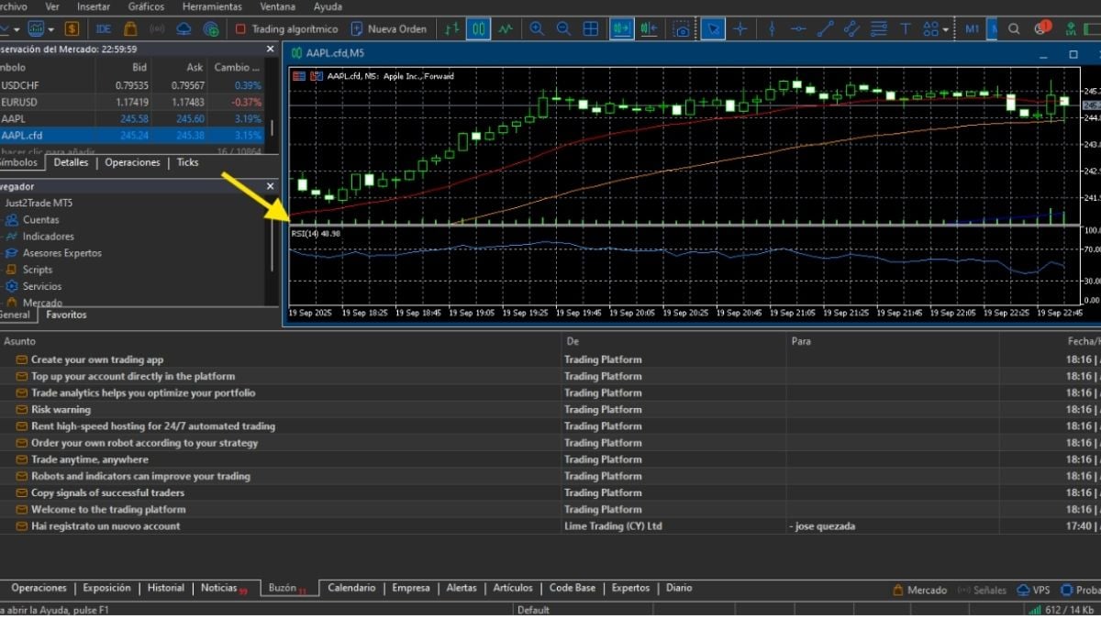Take a screenshot with the camera icon
1101x619 pixels.
[682, 28]
